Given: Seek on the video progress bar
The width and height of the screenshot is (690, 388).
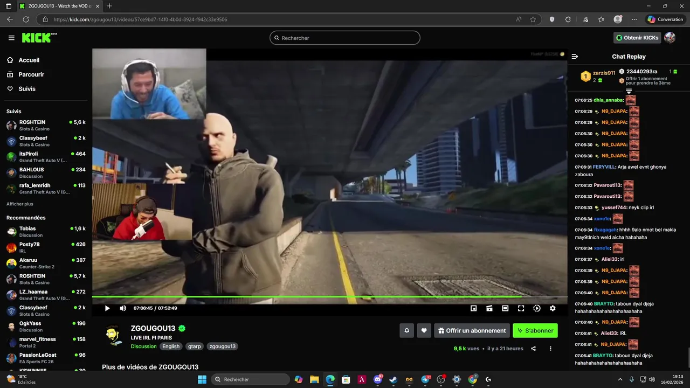Looking at the screenshot, I should (329, 296).
